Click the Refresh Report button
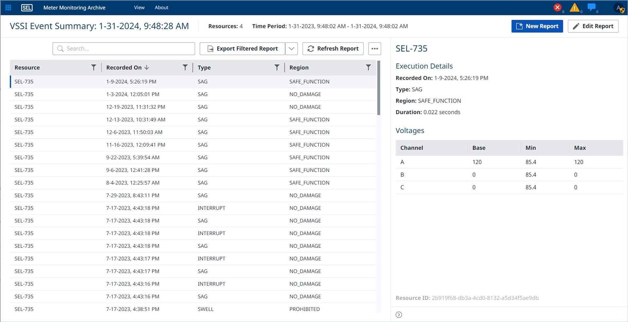 pyautogui.click(x=333, y=49)
